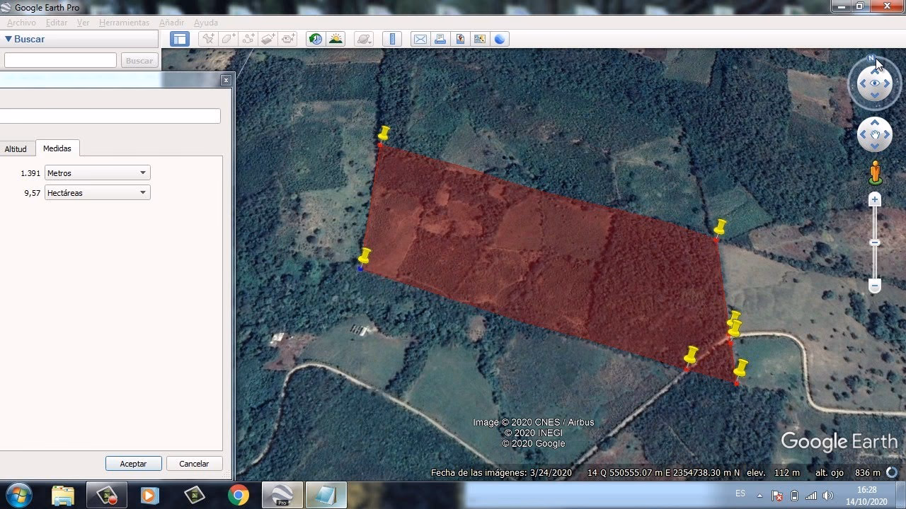Zoom in with the plus button
The width and height of the screenshot is (906, 509).
click(x=875, y=200)
